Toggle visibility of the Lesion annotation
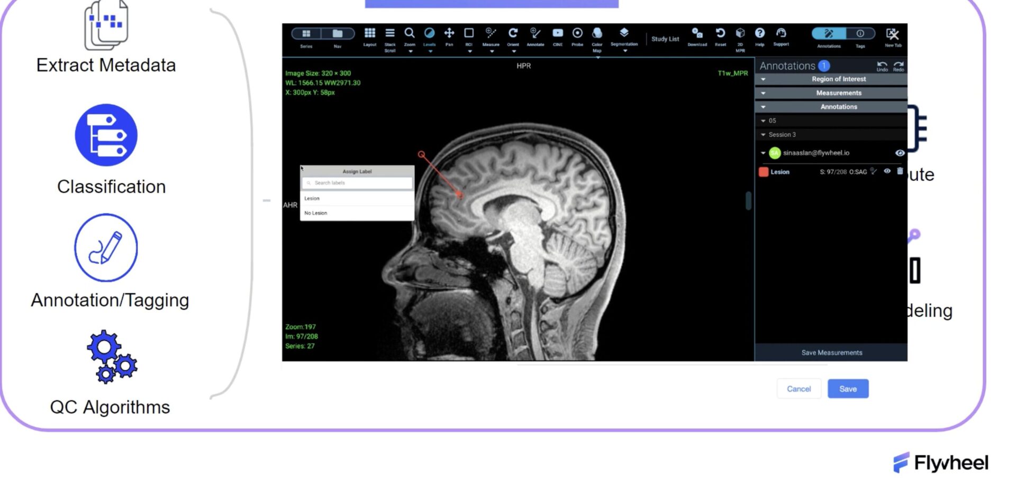1016x483 pixels. (887, 171)
